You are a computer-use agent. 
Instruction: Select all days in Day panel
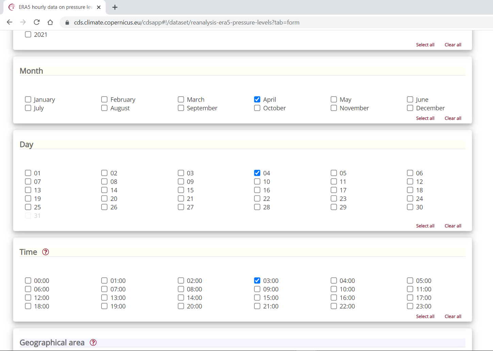click(425, 226)
